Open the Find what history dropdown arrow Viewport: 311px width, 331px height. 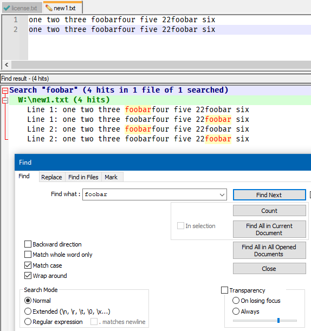(222, 194)
